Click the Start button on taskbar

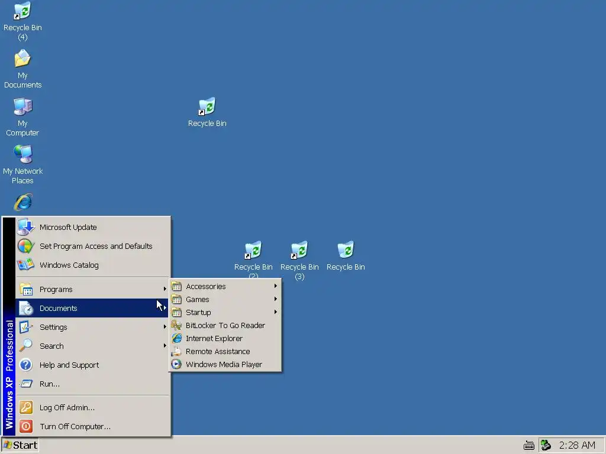[20, 445]
